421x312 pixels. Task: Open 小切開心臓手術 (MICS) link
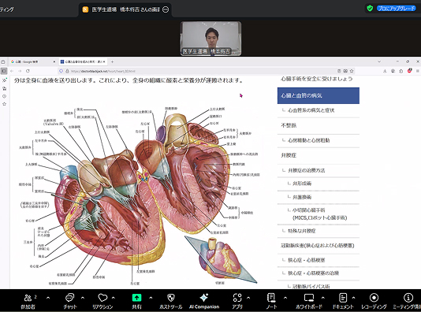319,214
